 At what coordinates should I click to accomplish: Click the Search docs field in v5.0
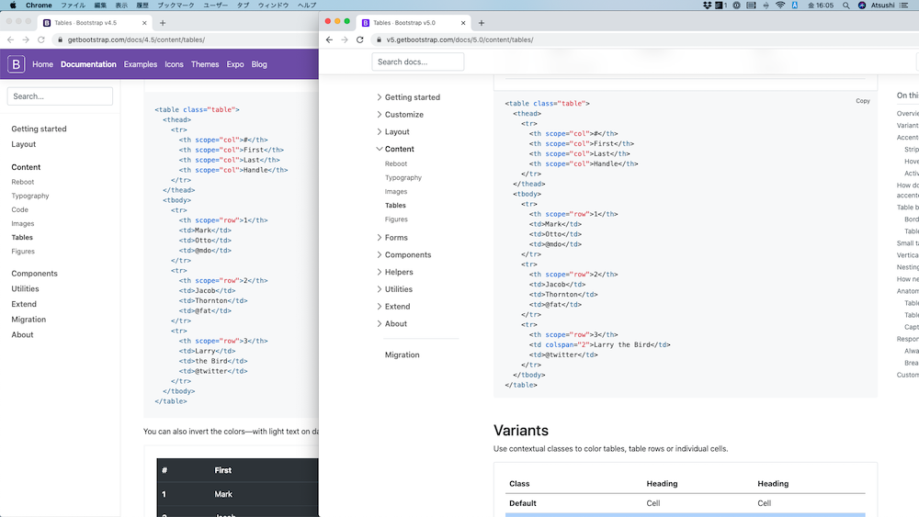pos(418,62)
